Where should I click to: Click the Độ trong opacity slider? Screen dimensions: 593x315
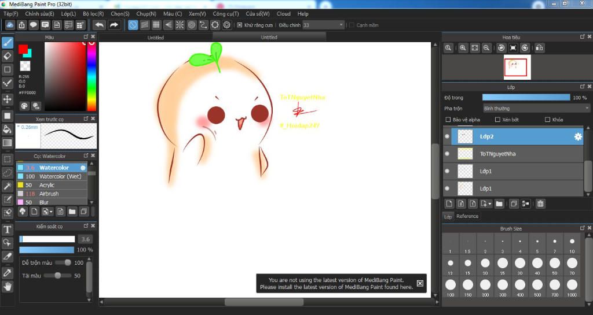pyautogui.click(x=526, y=98)
